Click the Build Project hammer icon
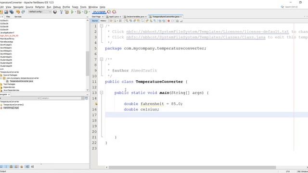Viewport: 308px width, 173px height. 61,12
